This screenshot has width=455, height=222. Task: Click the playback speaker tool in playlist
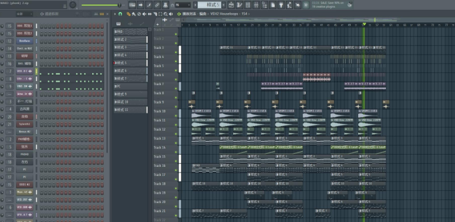[x=171, y=14]
